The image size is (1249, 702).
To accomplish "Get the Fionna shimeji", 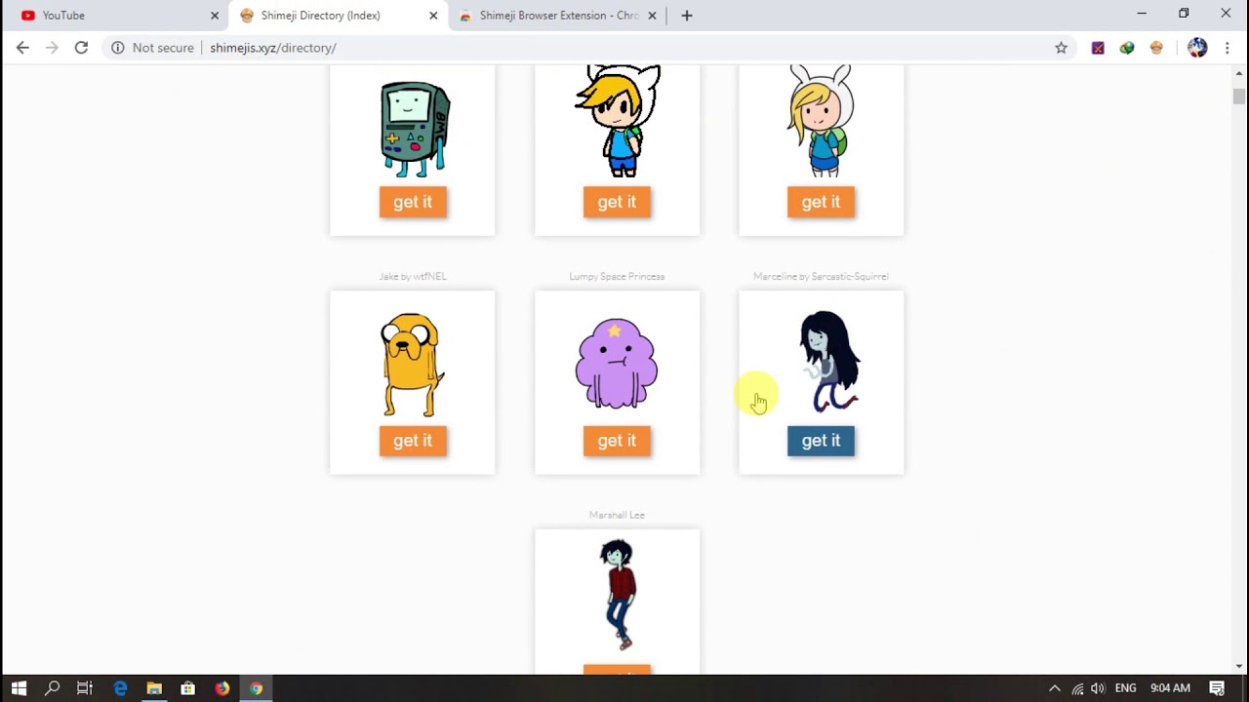I will point(821,202).
